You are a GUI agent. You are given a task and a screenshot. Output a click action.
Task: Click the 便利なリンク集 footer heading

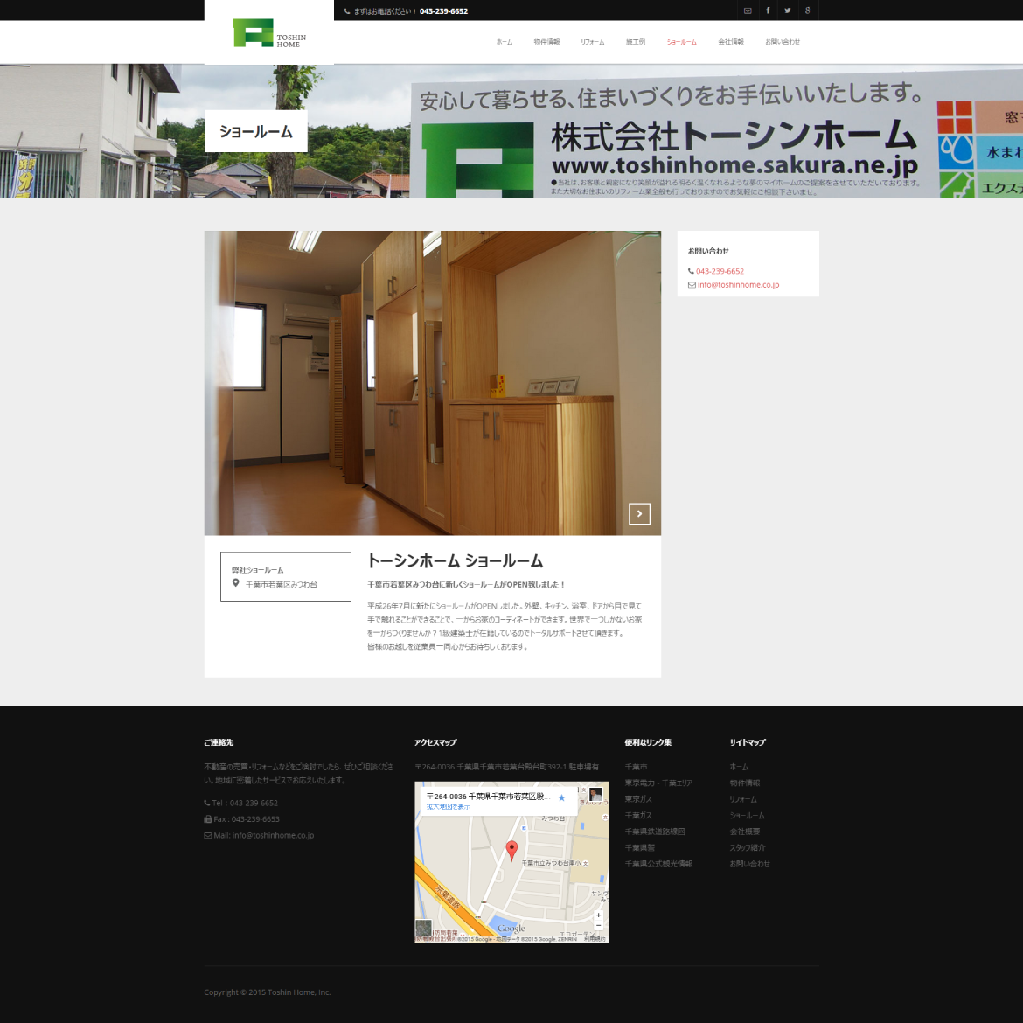648,742
